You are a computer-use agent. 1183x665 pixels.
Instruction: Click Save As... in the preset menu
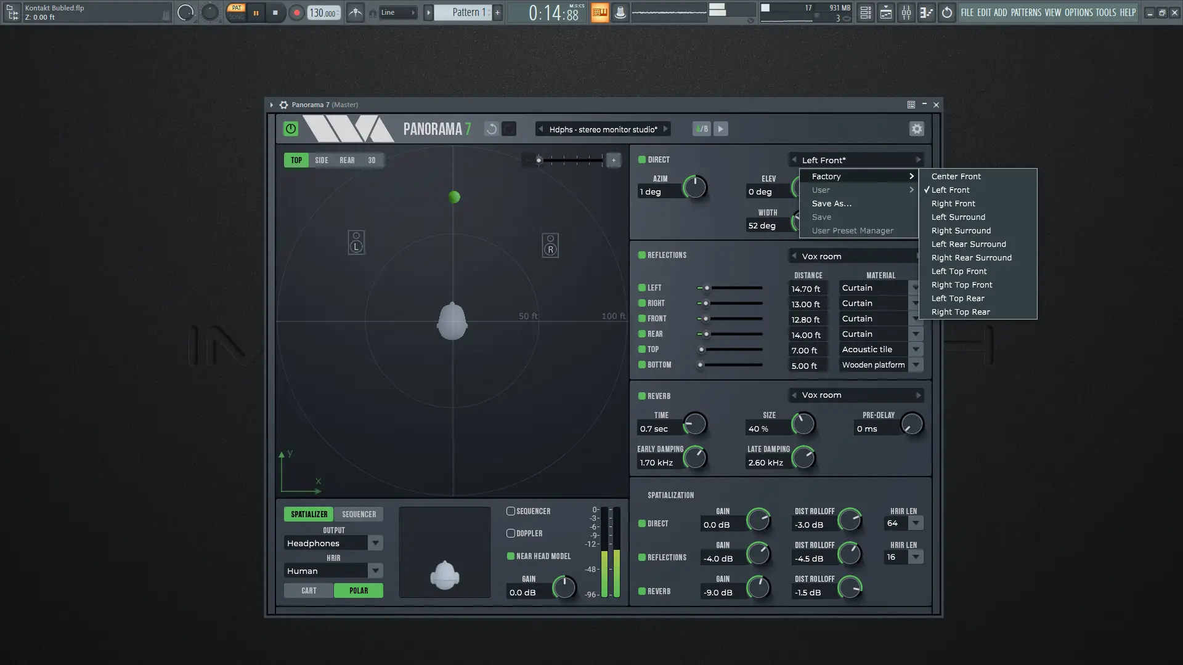click(832, 203)
